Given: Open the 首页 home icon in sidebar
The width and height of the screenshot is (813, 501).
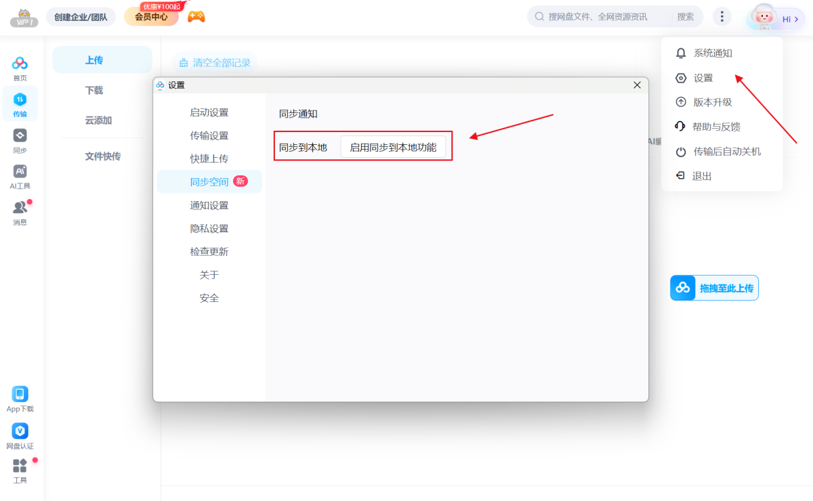Looking at the screenshot, I should 20,63.
